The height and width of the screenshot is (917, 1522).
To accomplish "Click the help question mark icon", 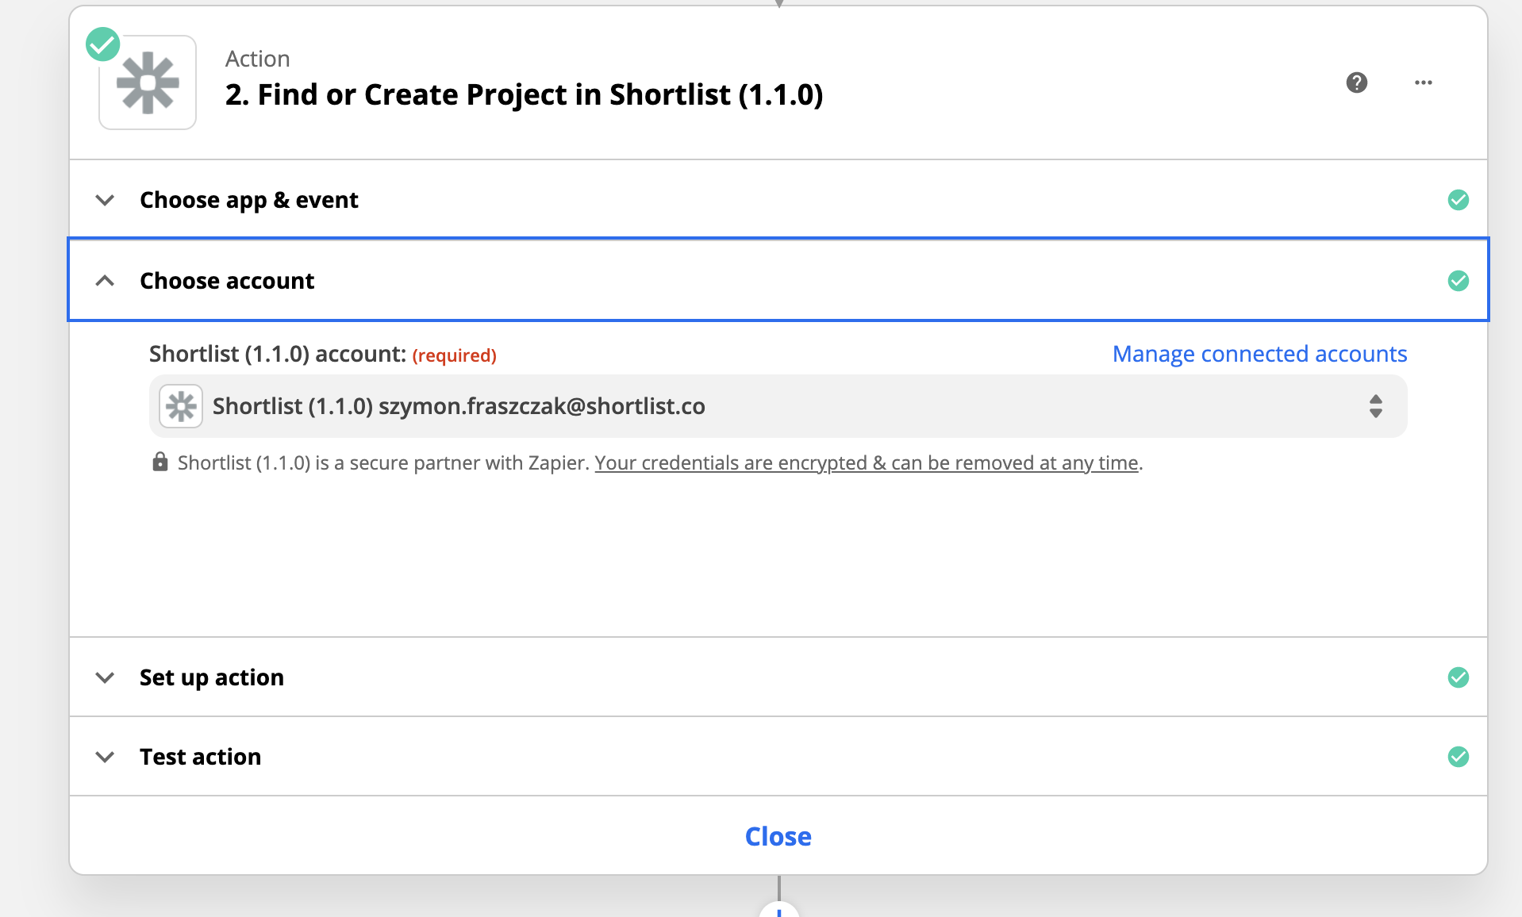I will click(1357, 82).
